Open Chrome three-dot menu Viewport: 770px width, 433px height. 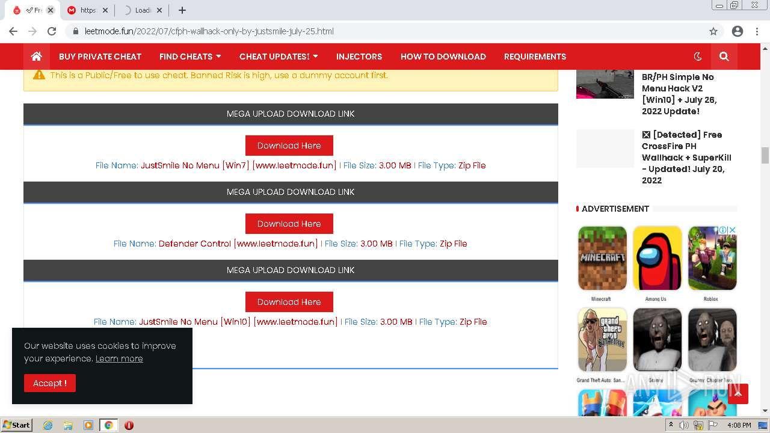[757, 31]
